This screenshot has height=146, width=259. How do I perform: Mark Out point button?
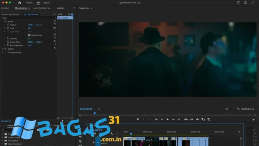(x=149, y=119)
